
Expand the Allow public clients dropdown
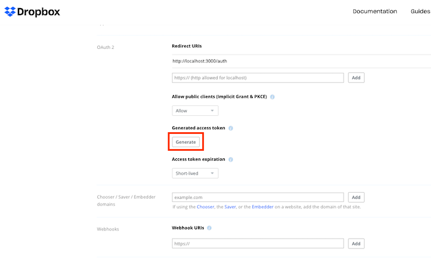pyautogui.click(x=195, y=111)
